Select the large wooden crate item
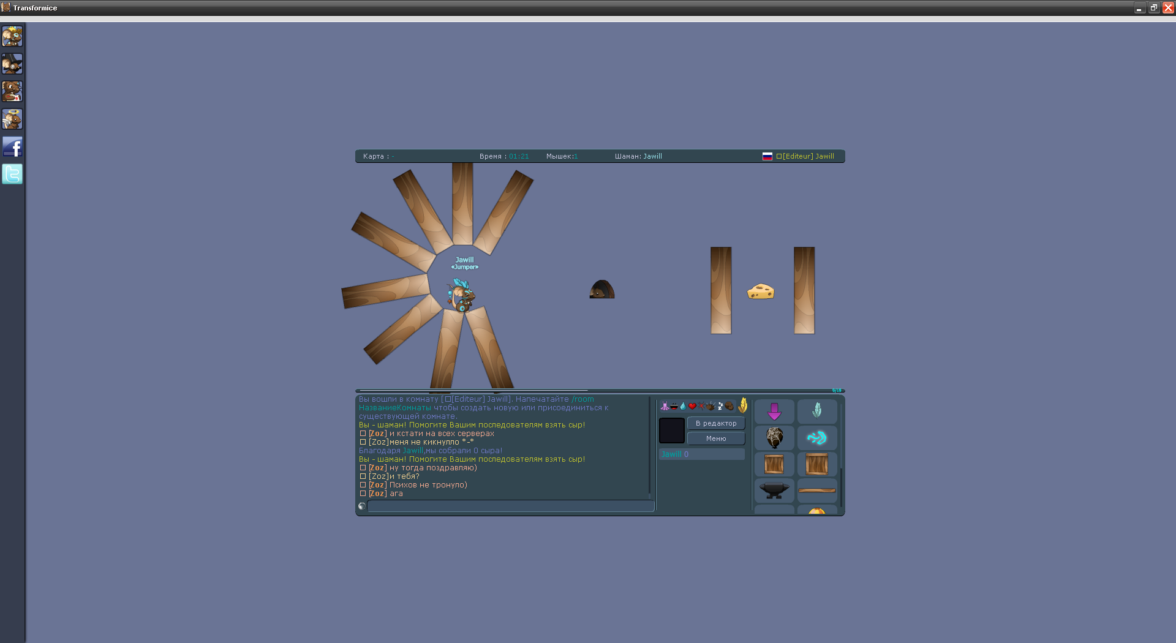The width and height of the screenshot is (1176, 643). tap(817, 464)
